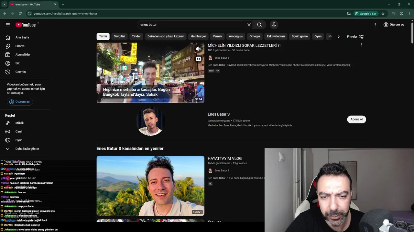Viewport: 414px width, 232px height.
Task: Select the Yemek filter chip
Action: pyautogui.click(x=217, y=36)
